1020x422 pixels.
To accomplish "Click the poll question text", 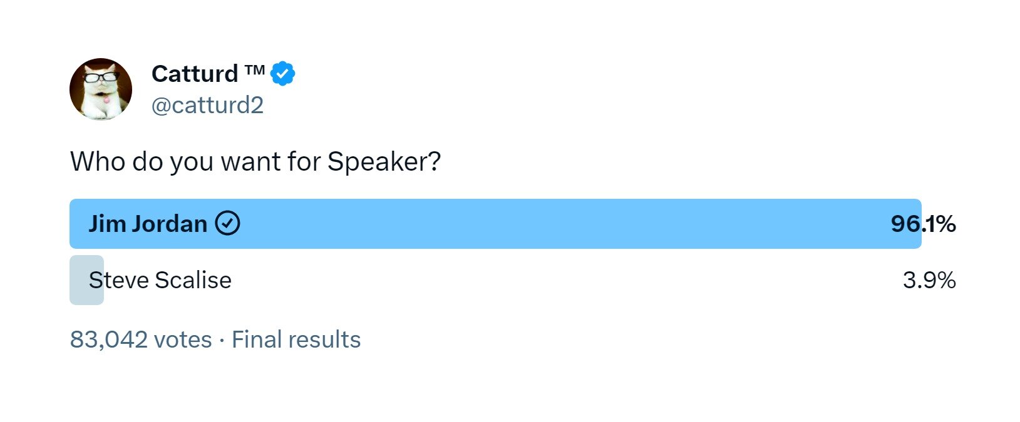I will [255, 161].
